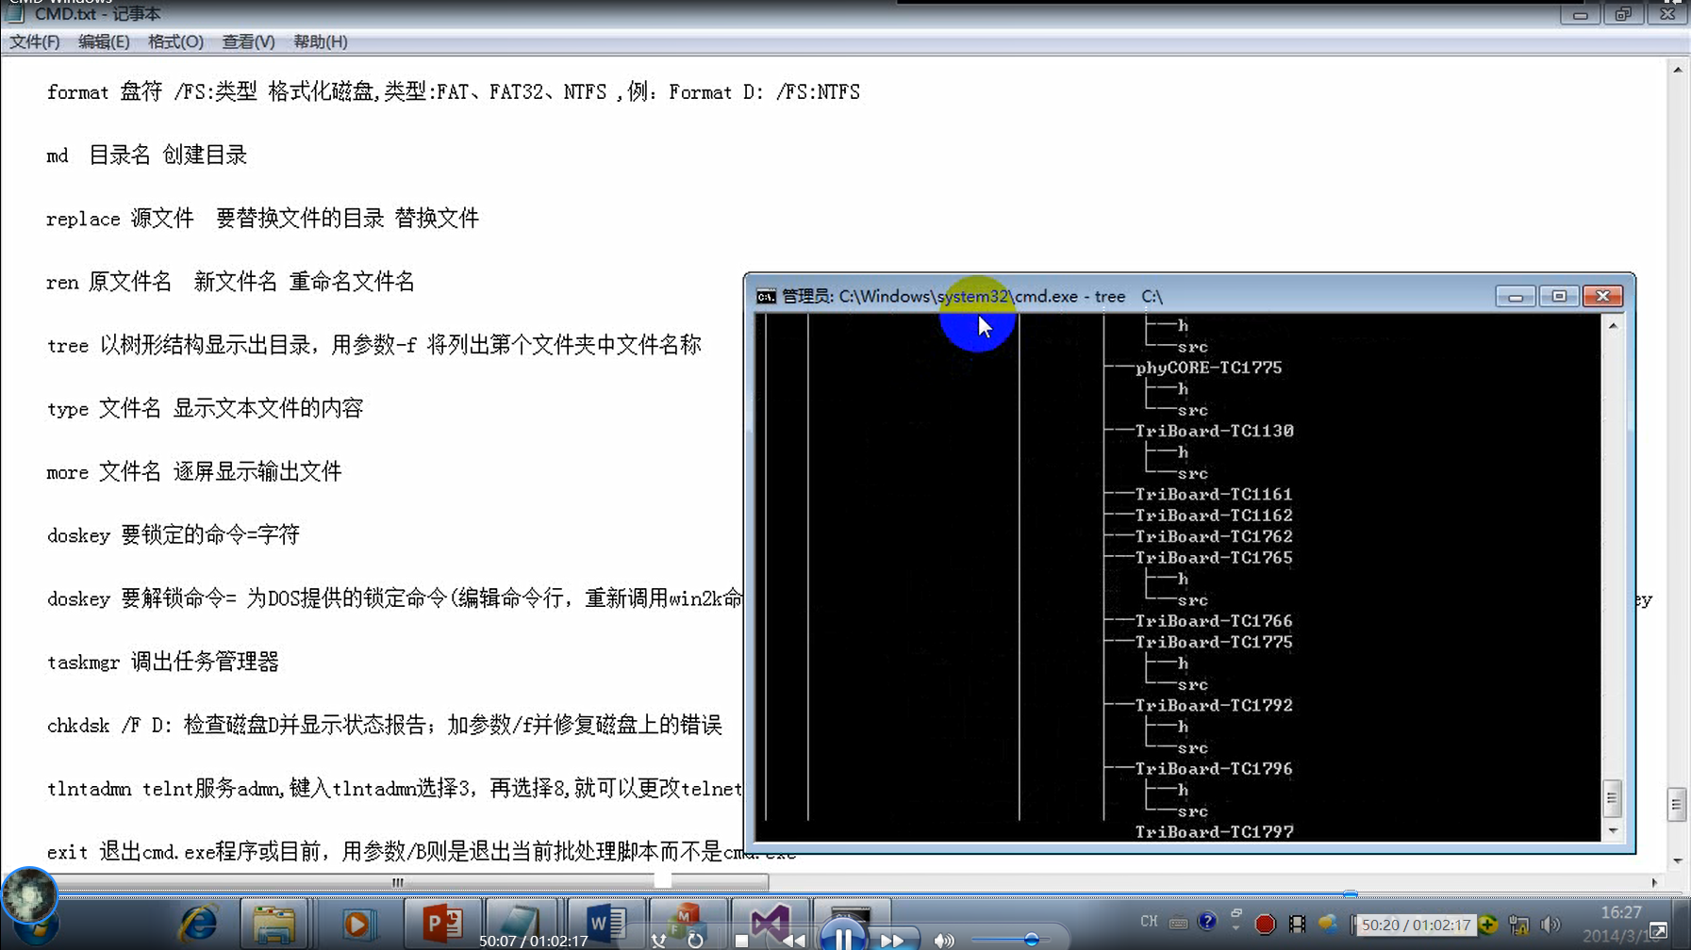Click the film strip tray icon
The width and height of the screenshot is (1691, 950).
pyautogui.click(x=1298, y=925)
